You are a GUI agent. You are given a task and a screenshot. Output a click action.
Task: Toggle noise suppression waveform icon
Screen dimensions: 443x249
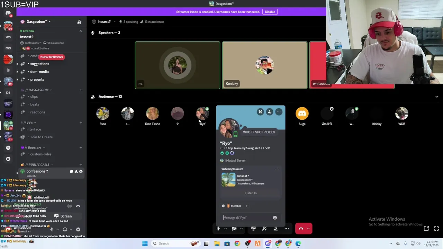coord(70,206)
